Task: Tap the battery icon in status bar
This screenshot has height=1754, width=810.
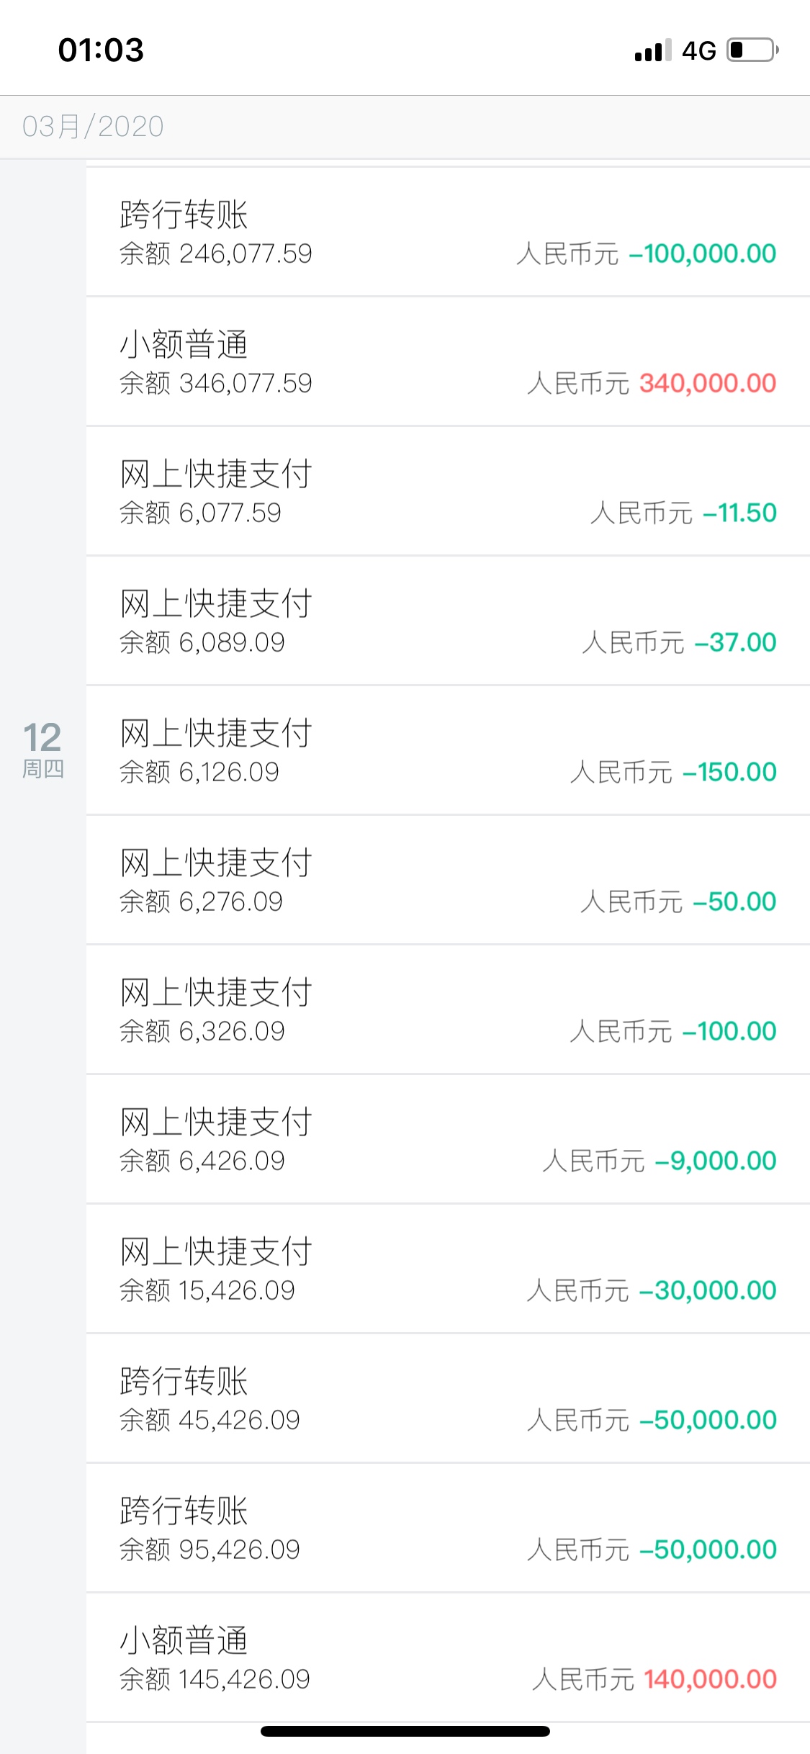Action: tap(753, 50)
